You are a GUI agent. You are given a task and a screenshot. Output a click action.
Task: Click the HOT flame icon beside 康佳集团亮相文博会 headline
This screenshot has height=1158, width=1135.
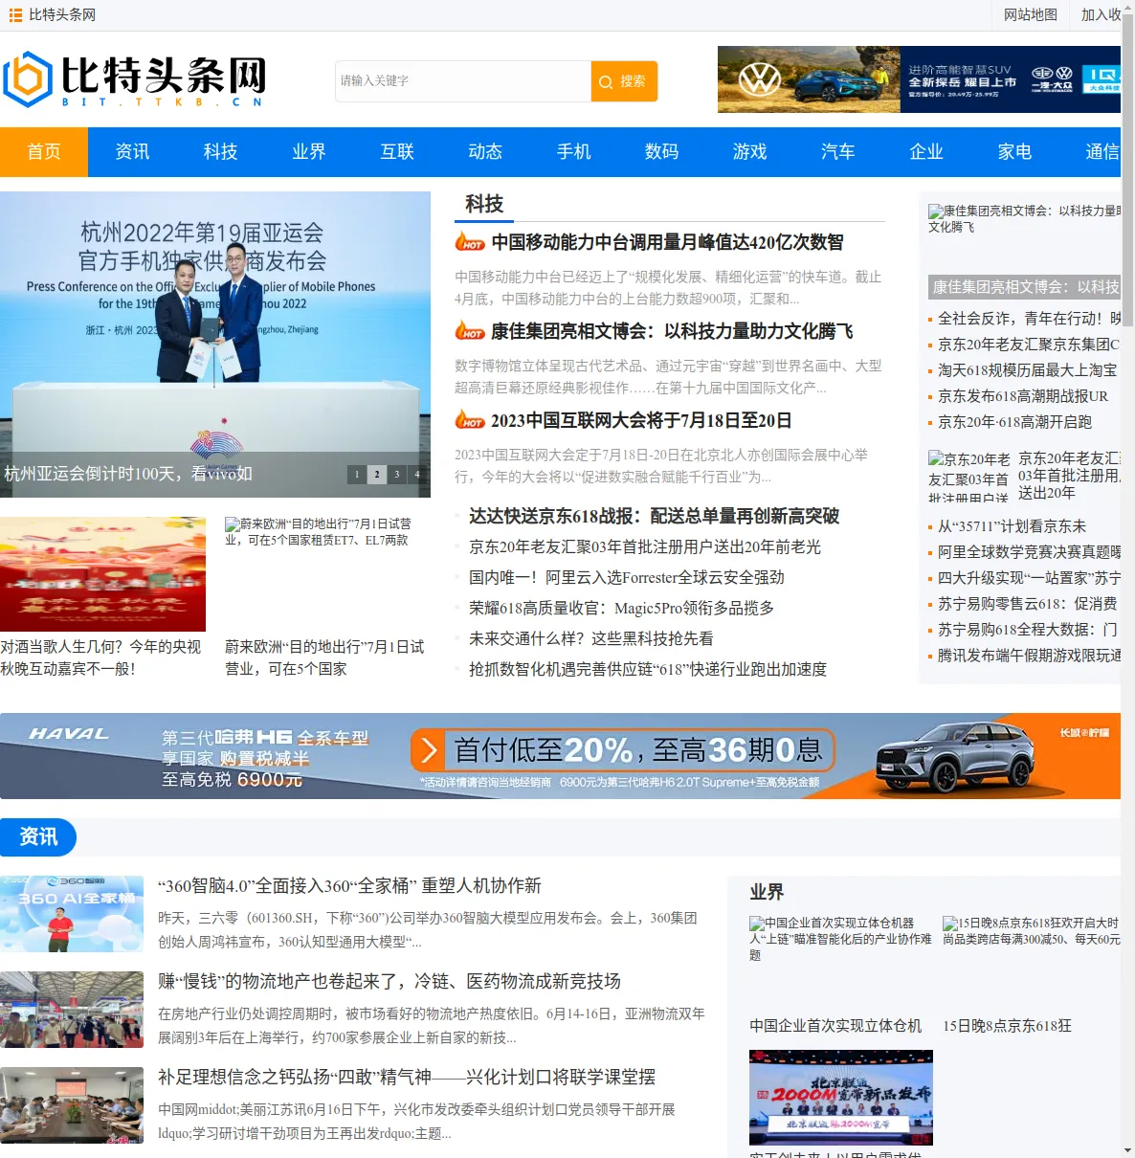[469, 330]
